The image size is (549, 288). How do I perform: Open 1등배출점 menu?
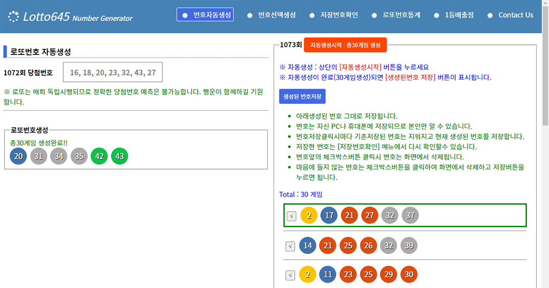(453, 15)
